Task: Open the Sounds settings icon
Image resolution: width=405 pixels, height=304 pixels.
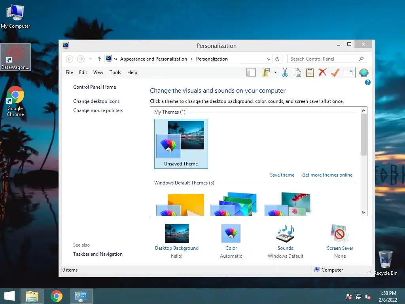Action: coord(286,234)
